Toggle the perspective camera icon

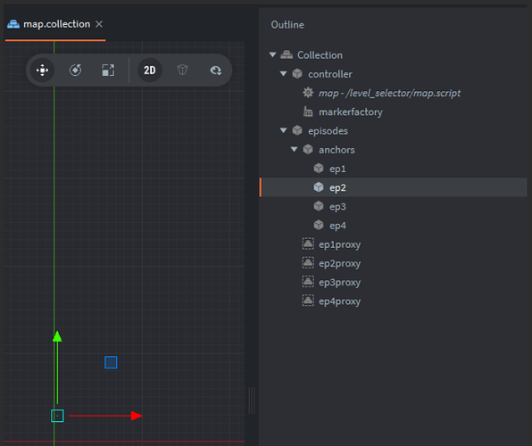(x=182, y=70)
